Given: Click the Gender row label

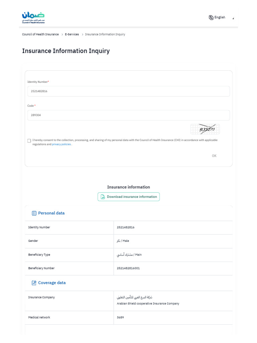Looking at the screenshot, I should [33, 241].
